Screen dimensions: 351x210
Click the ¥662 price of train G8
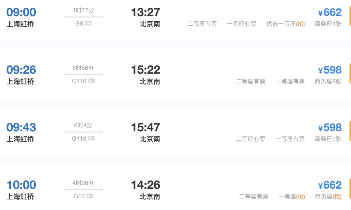(330, 13)
